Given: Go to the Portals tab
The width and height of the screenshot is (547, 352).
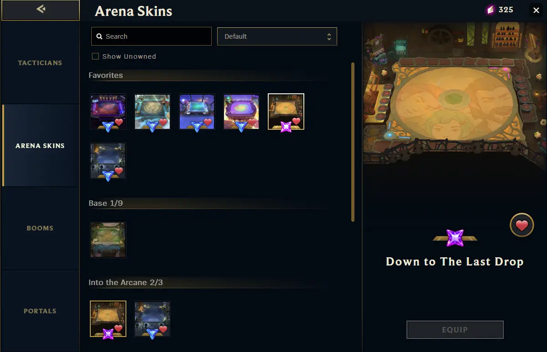Looking at the screenshot, I should [x=40, y=311].
